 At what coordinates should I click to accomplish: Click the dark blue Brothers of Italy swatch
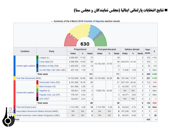point(37,66)
